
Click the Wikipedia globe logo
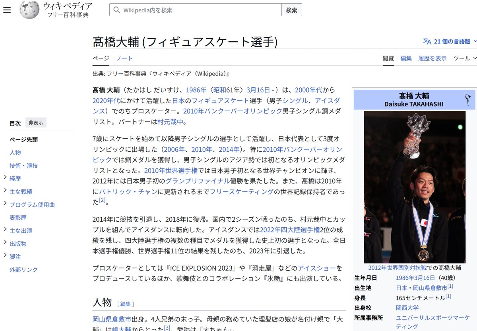click(29, 10)
